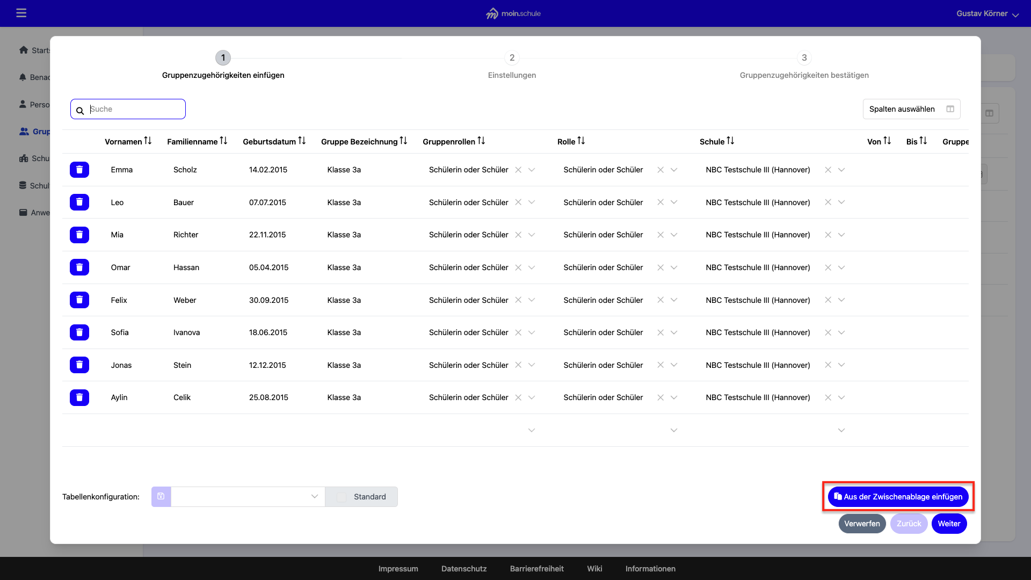Click the Verwerfen button
The image size is (1031, 580).
862,524
